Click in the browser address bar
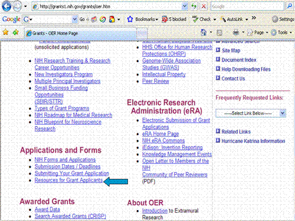 pos(108,6)
